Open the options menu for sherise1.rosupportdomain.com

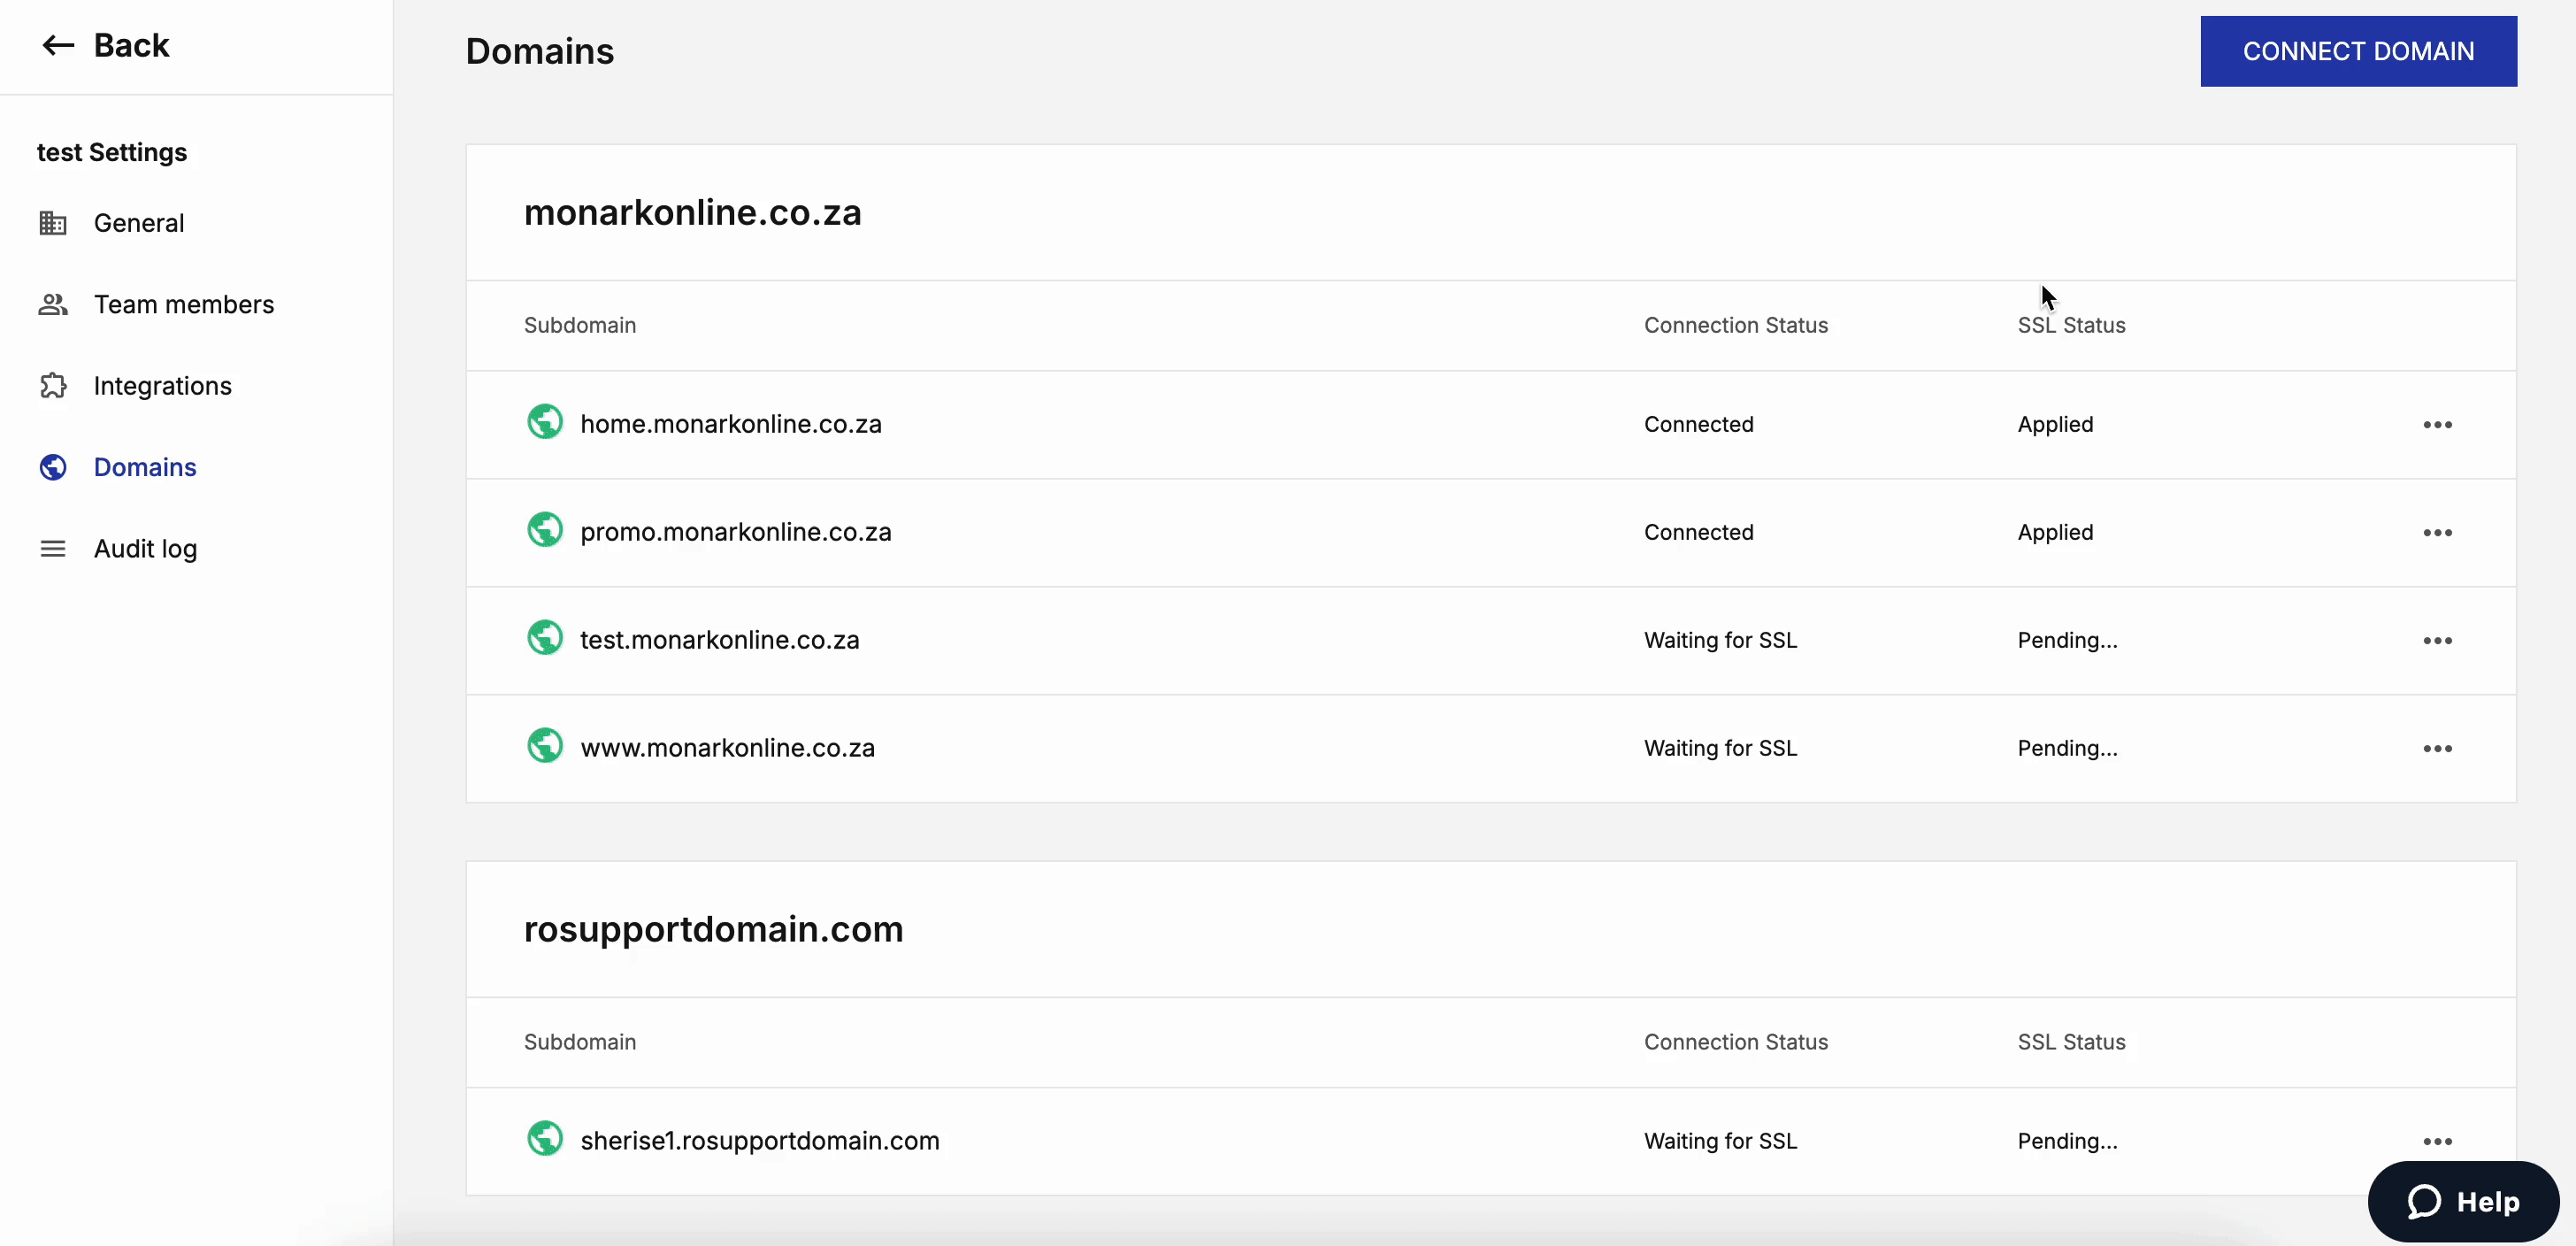[2439, 1141]
